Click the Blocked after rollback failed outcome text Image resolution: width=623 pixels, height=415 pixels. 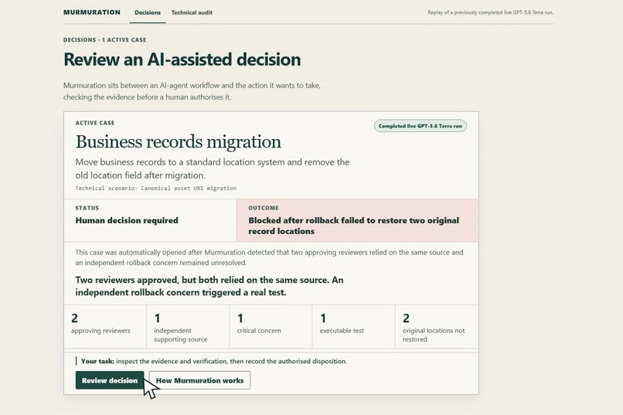point(353,226)
